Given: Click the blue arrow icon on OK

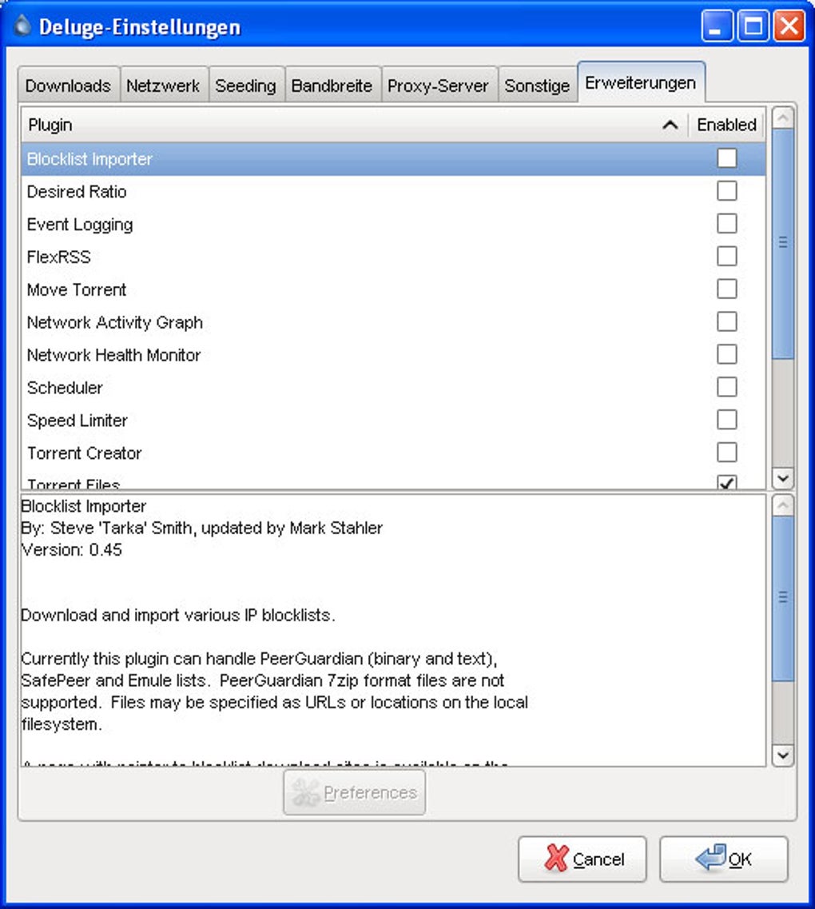Looking at the screenshot, I should [x=711, y=857].
